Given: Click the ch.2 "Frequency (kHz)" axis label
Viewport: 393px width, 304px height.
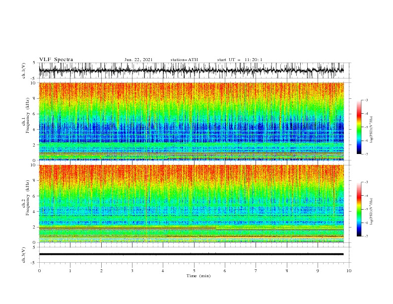Looking at the screenshot, I should pyautogui.click(x=28, y=197).
